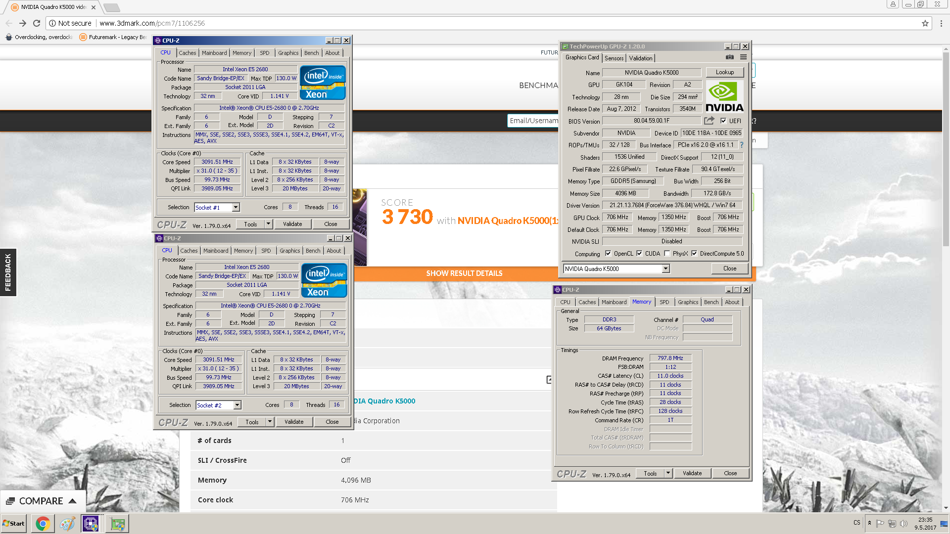
Task: Click the network tray icon
Action: (x=892, y=524)
